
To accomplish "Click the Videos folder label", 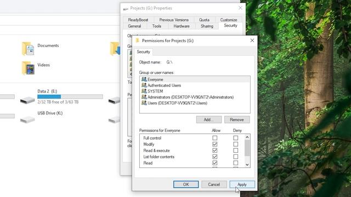I will [x=44, y=65].
